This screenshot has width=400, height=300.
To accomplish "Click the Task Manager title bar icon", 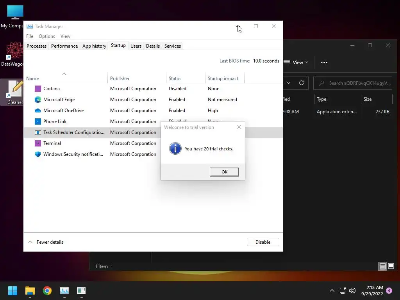I will pos(30,26).
